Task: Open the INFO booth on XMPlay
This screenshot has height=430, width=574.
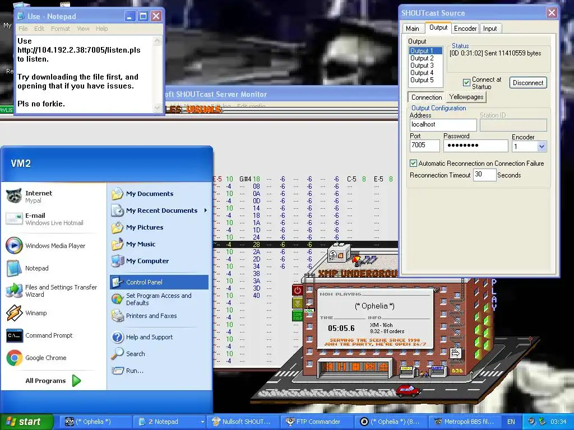Action: (x=407, y=372)
